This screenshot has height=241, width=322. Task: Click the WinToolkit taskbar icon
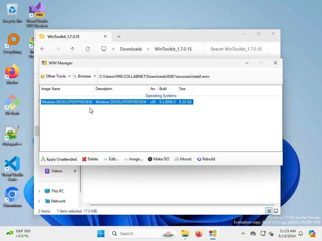click(x=213, y=233)
